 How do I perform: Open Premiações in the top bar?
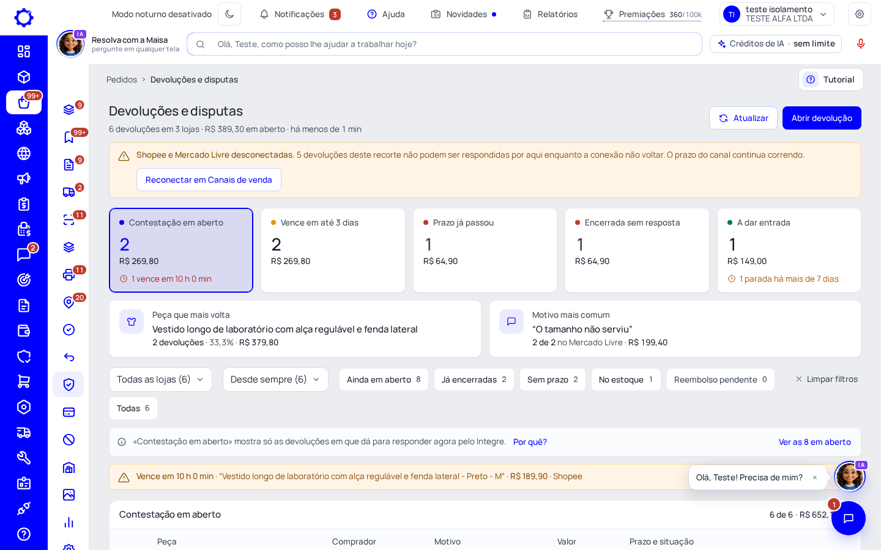(652, 14)
